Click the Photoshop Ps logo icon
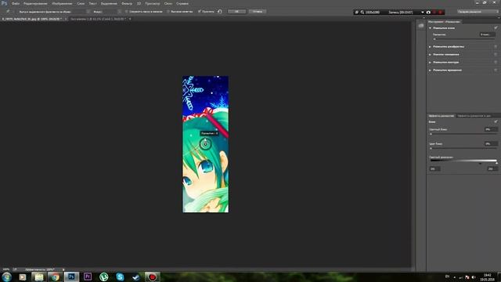Image resolution: width=501 pixels, height=282 pixels. (4, 3)
